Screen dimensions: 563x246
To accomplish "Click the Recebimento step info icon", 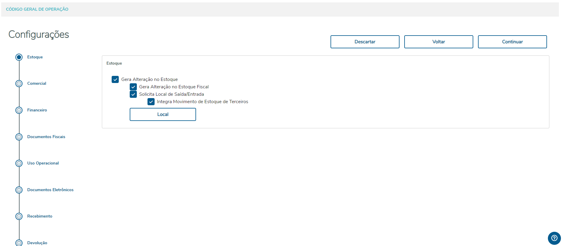I will (x=19, y=216).
